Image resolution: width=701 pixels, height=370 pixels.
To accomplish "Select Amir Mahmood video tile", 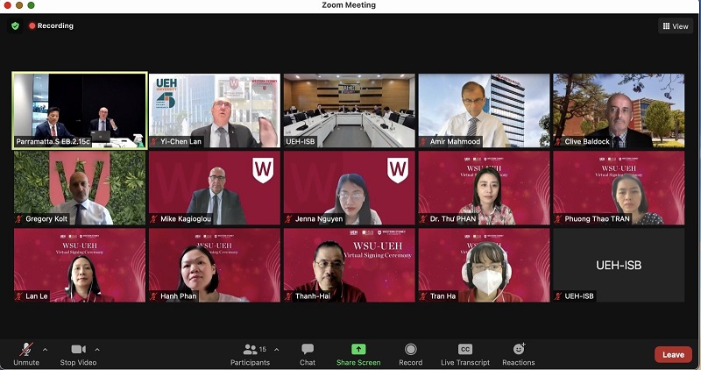I will click(485, 110).
